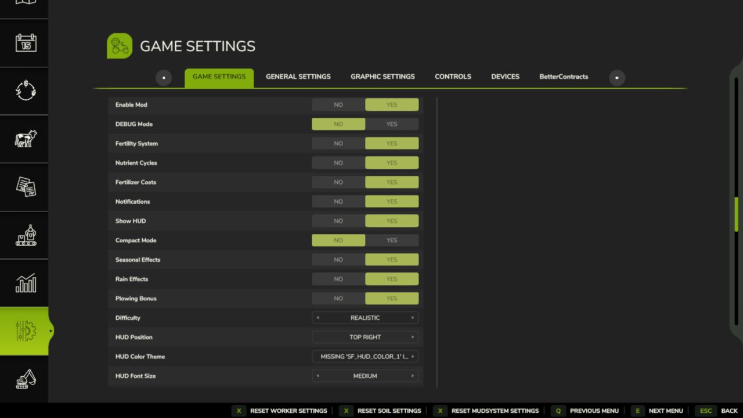
Task: Click the right arrow after BetterContracts tab
Action: (x=616, y=77)
